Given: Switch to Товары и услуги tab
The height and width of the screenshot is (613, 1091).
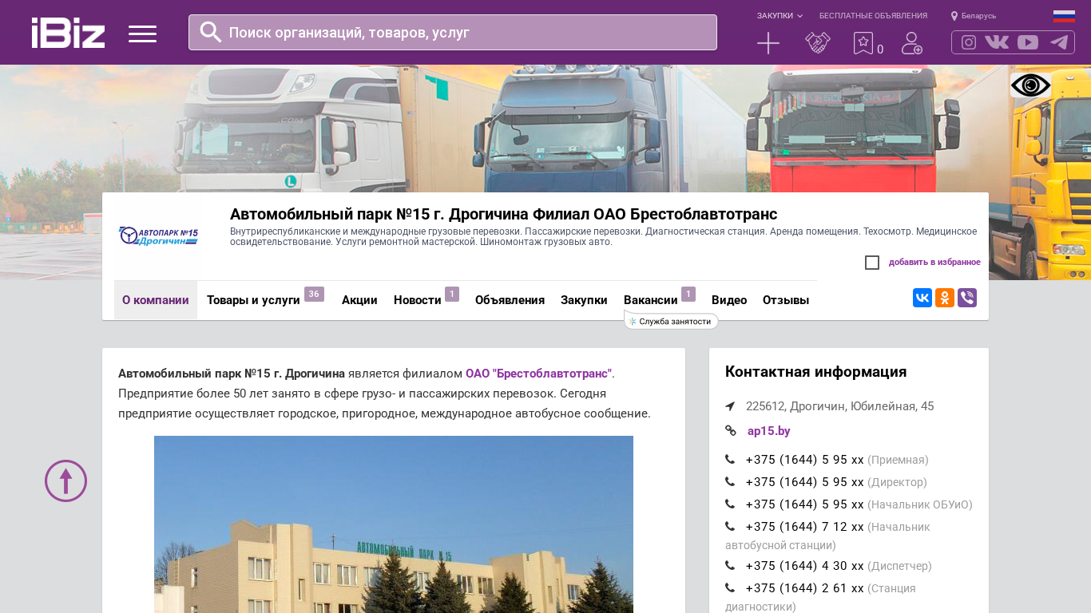Looking at the screenshot, I should [x=253, y=300].
